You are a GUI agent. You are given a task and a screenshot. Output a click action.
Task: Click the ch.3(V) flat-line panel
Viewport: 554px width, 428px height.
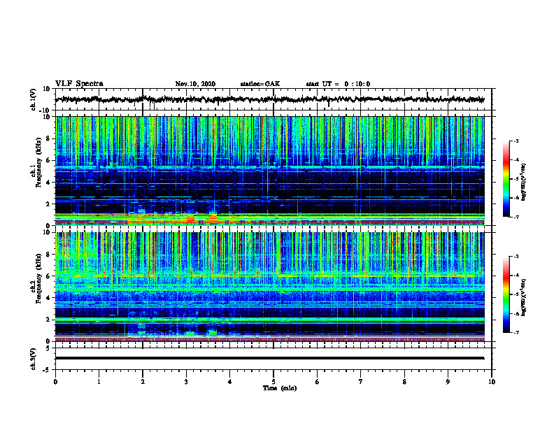pos(273,359)
